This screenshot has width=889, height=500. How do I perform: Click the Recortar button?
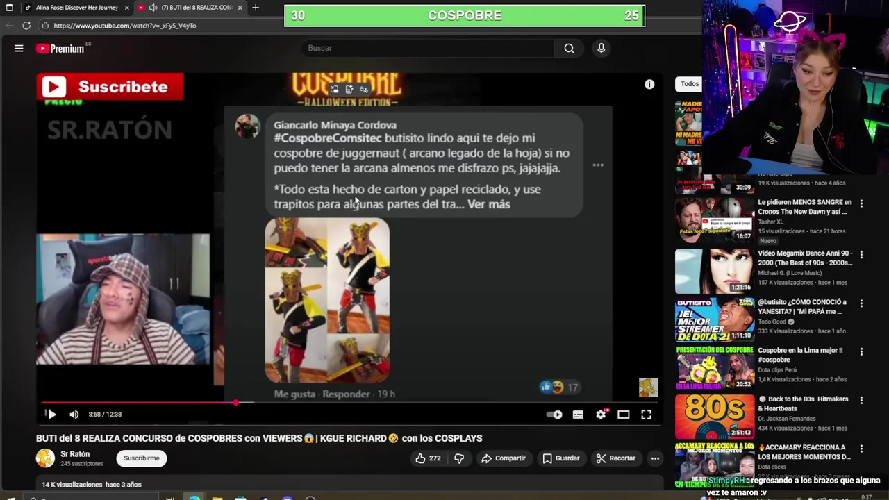coord(616,458)
